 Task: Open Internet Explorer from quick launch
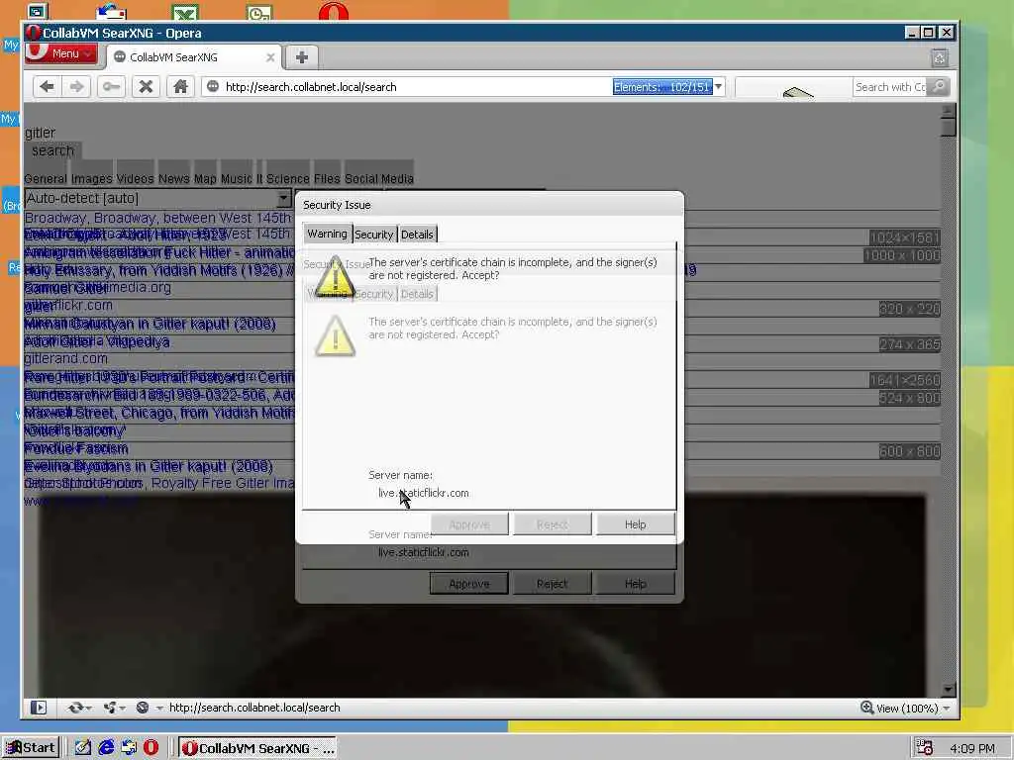106,748
